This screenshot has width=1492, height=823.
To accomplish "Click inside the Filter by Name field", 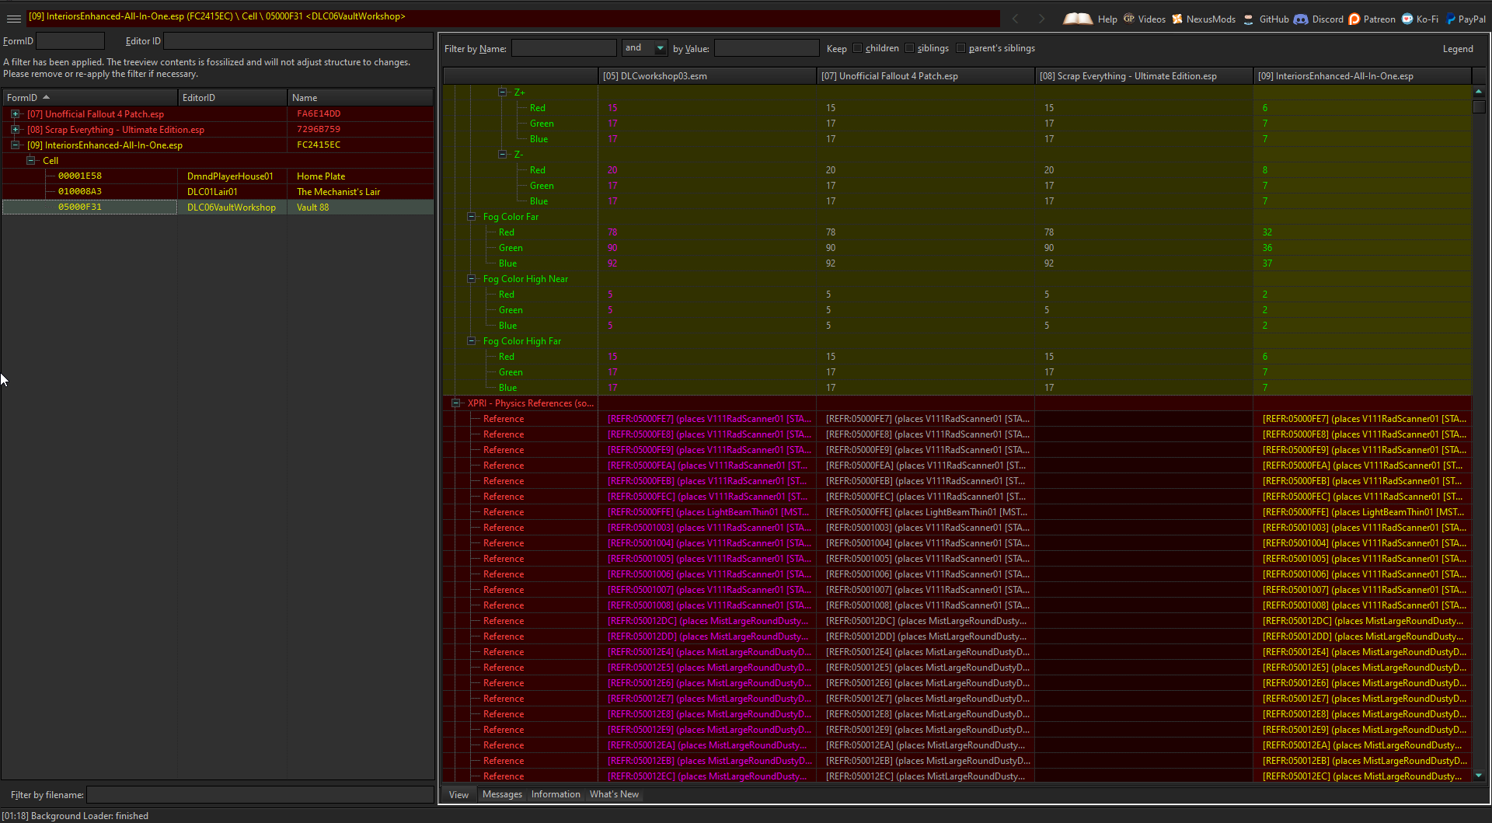I will 564,47.
